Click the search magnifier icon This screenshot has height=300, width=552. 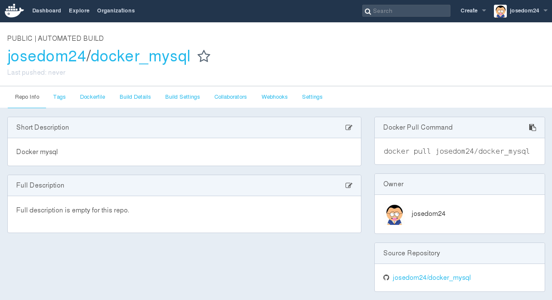tap(367, 11)
